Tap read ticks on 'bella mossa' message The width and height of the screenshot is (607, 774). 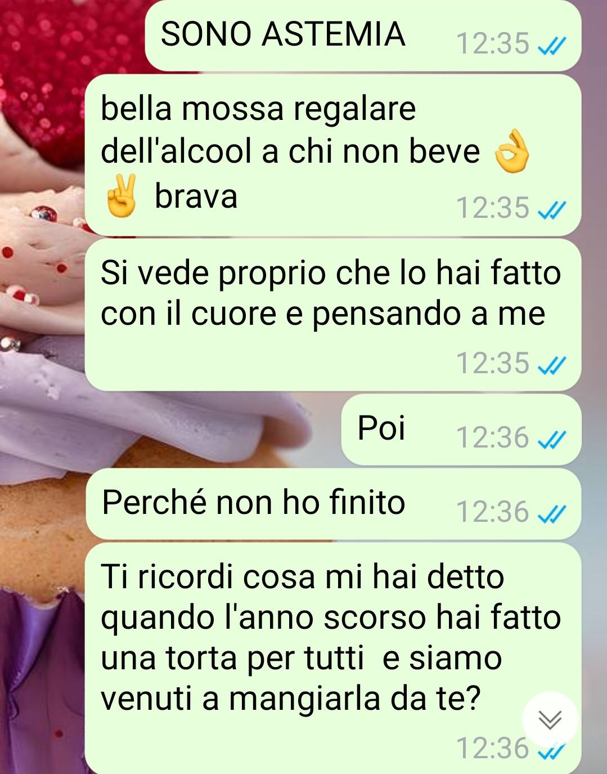click(x=551, y=210)
